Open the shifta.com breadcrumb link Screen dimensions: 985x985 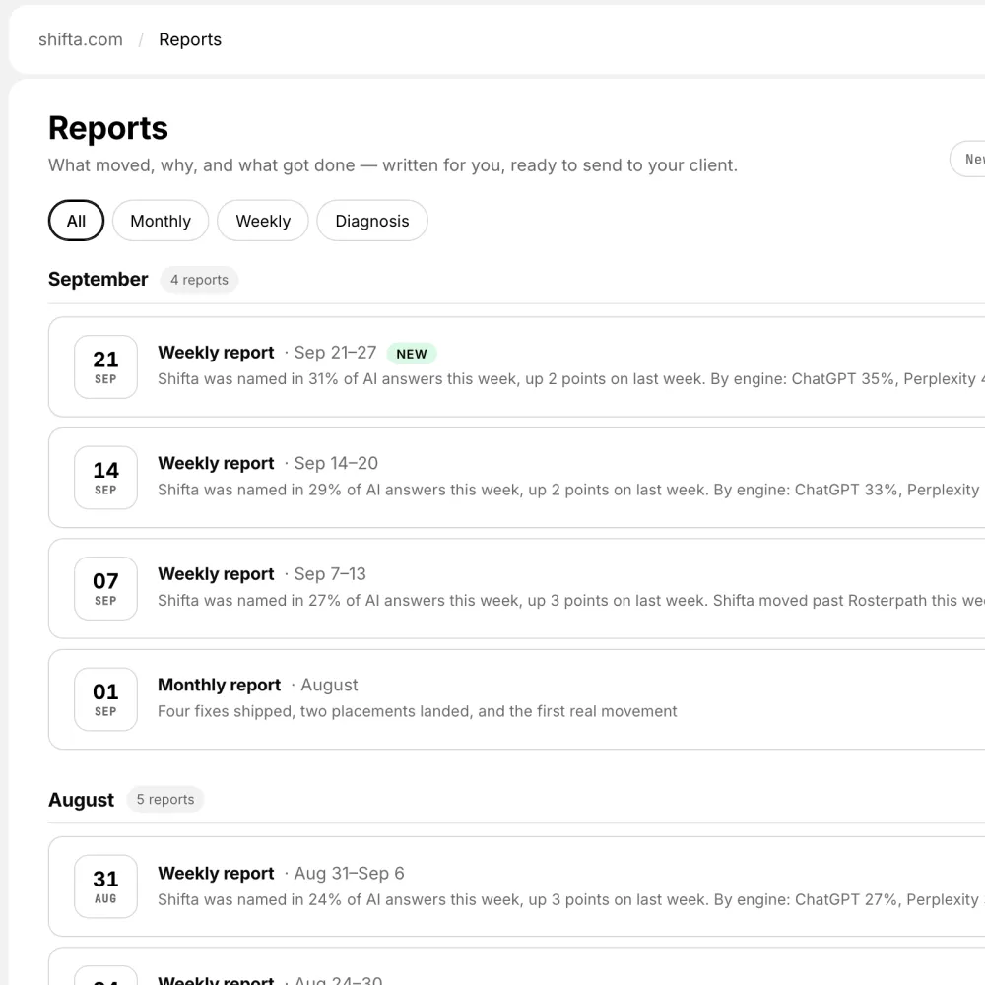[x=81, y=39]
